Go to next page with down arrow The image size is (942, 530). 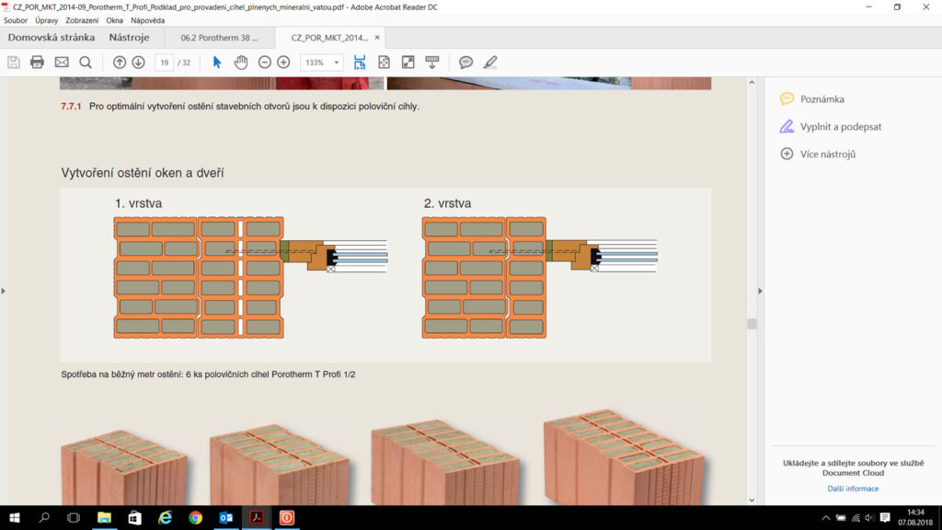tap(138, 63)
